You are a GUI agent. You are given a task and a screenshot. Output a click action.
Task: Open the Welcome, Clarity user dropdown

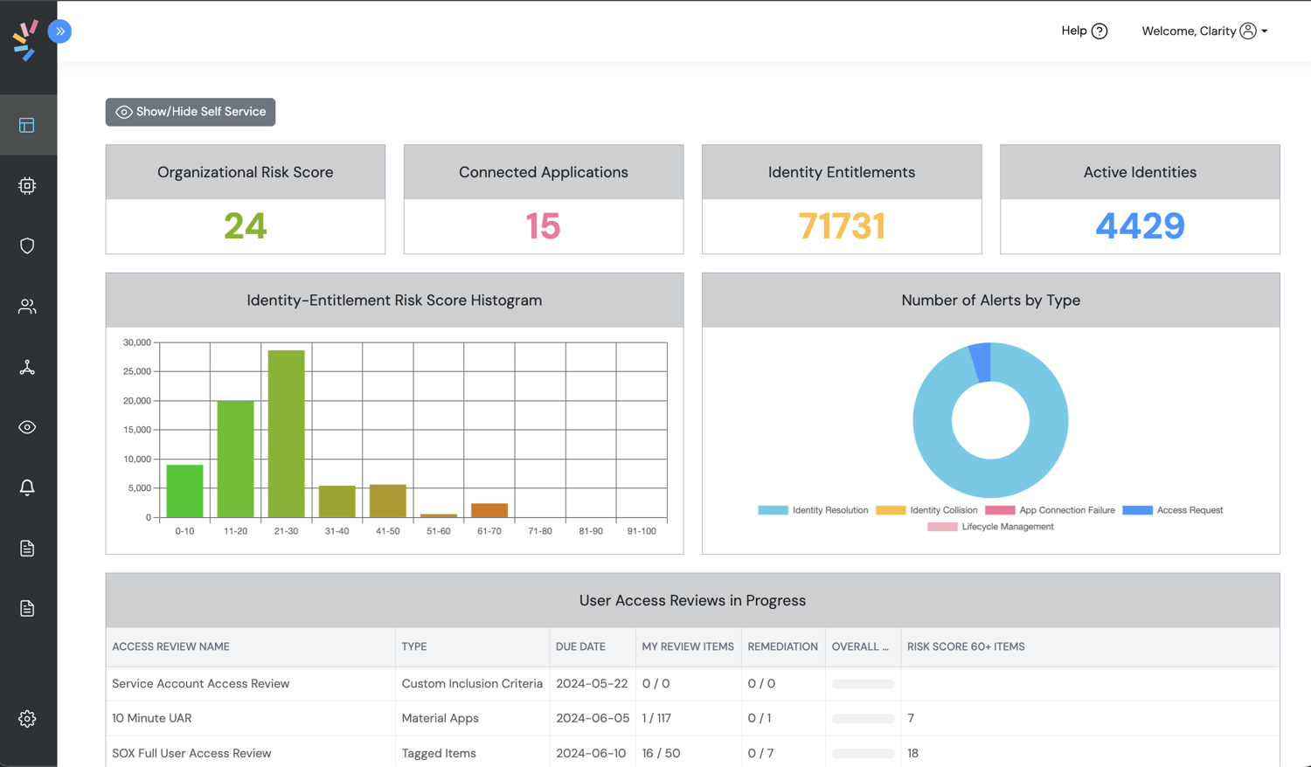tap(1204, 31)
